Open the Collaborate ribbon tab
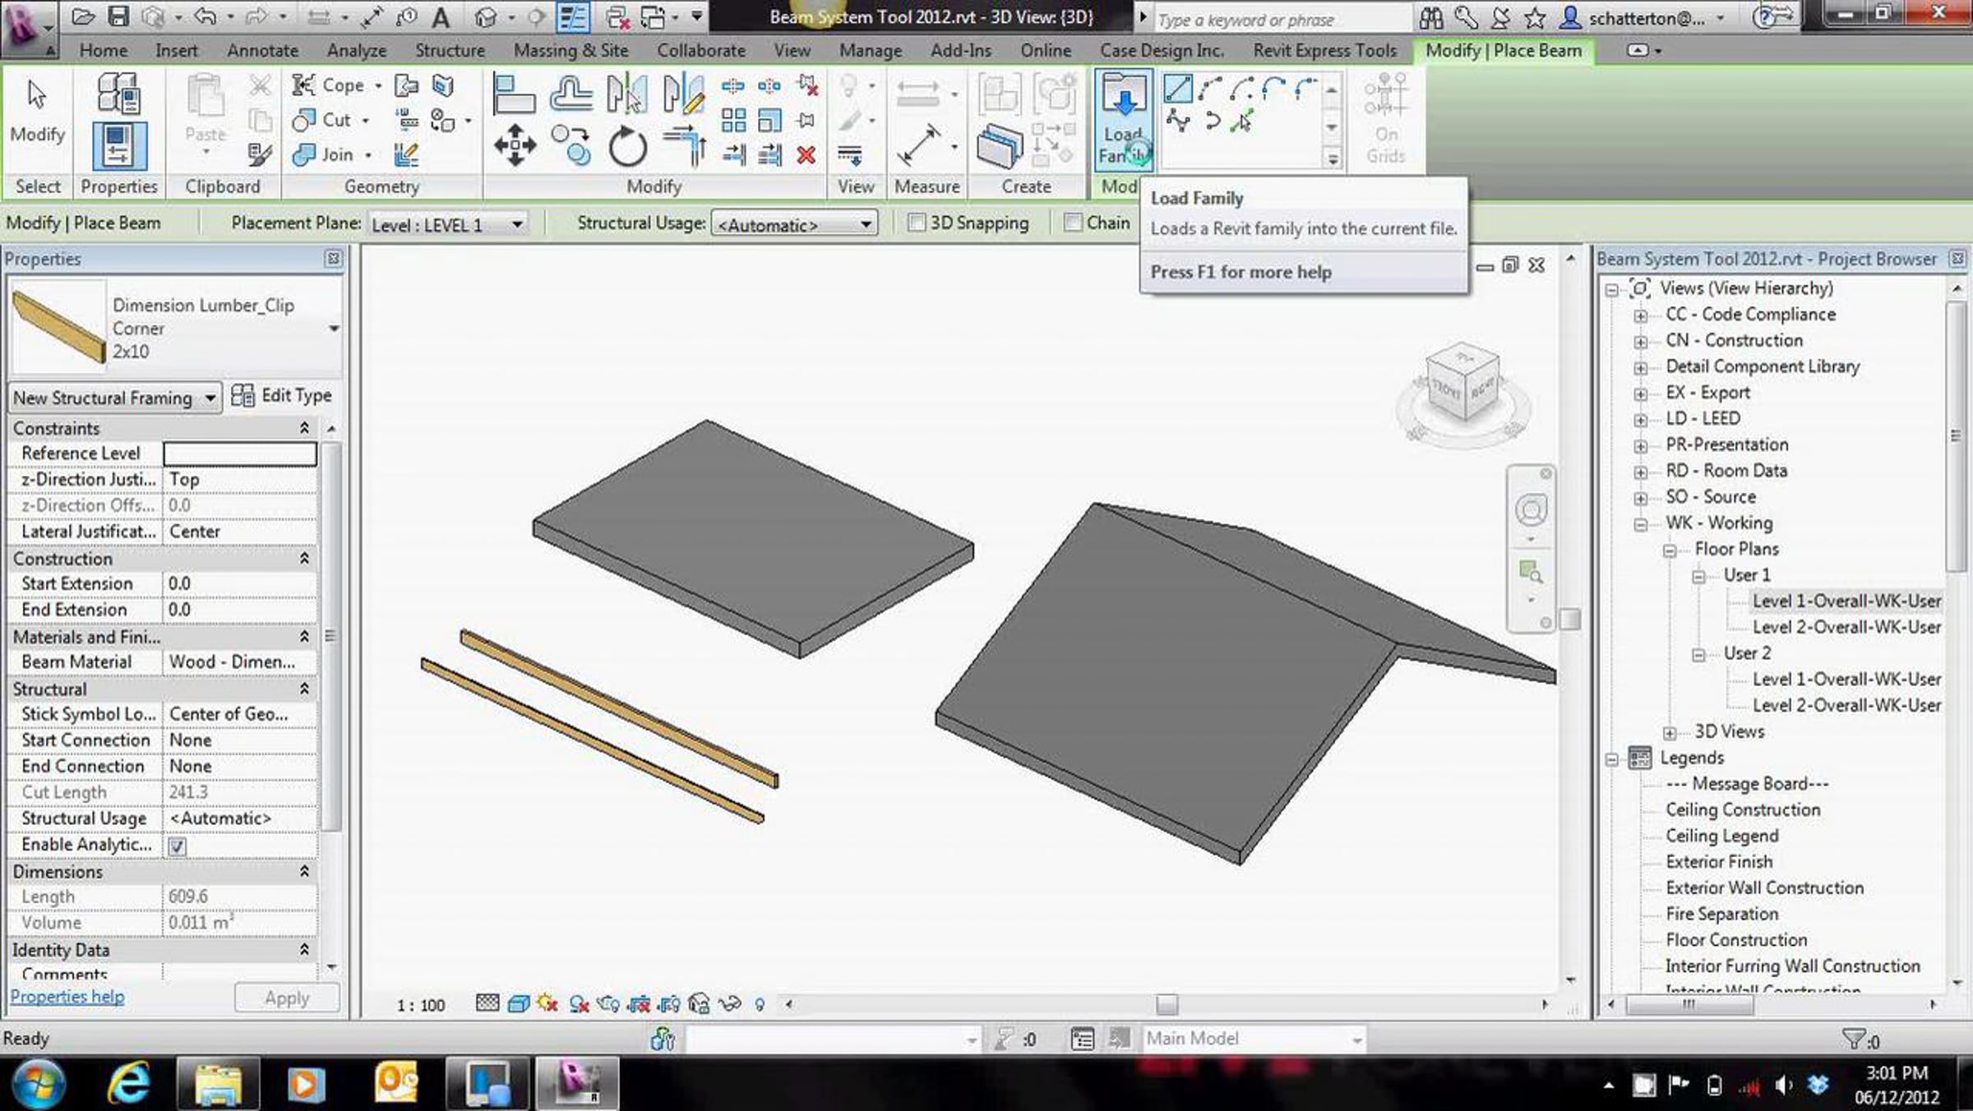 [x=701, y=50]
